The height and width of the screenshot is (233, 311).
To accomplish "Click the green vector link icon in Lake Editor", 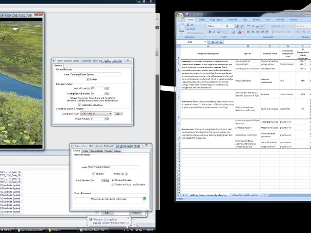I will (x=144, y=199).
